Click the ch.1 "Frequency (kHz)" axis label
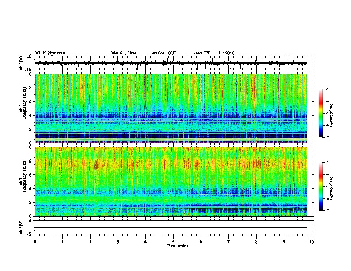 [x=24, y=103]
